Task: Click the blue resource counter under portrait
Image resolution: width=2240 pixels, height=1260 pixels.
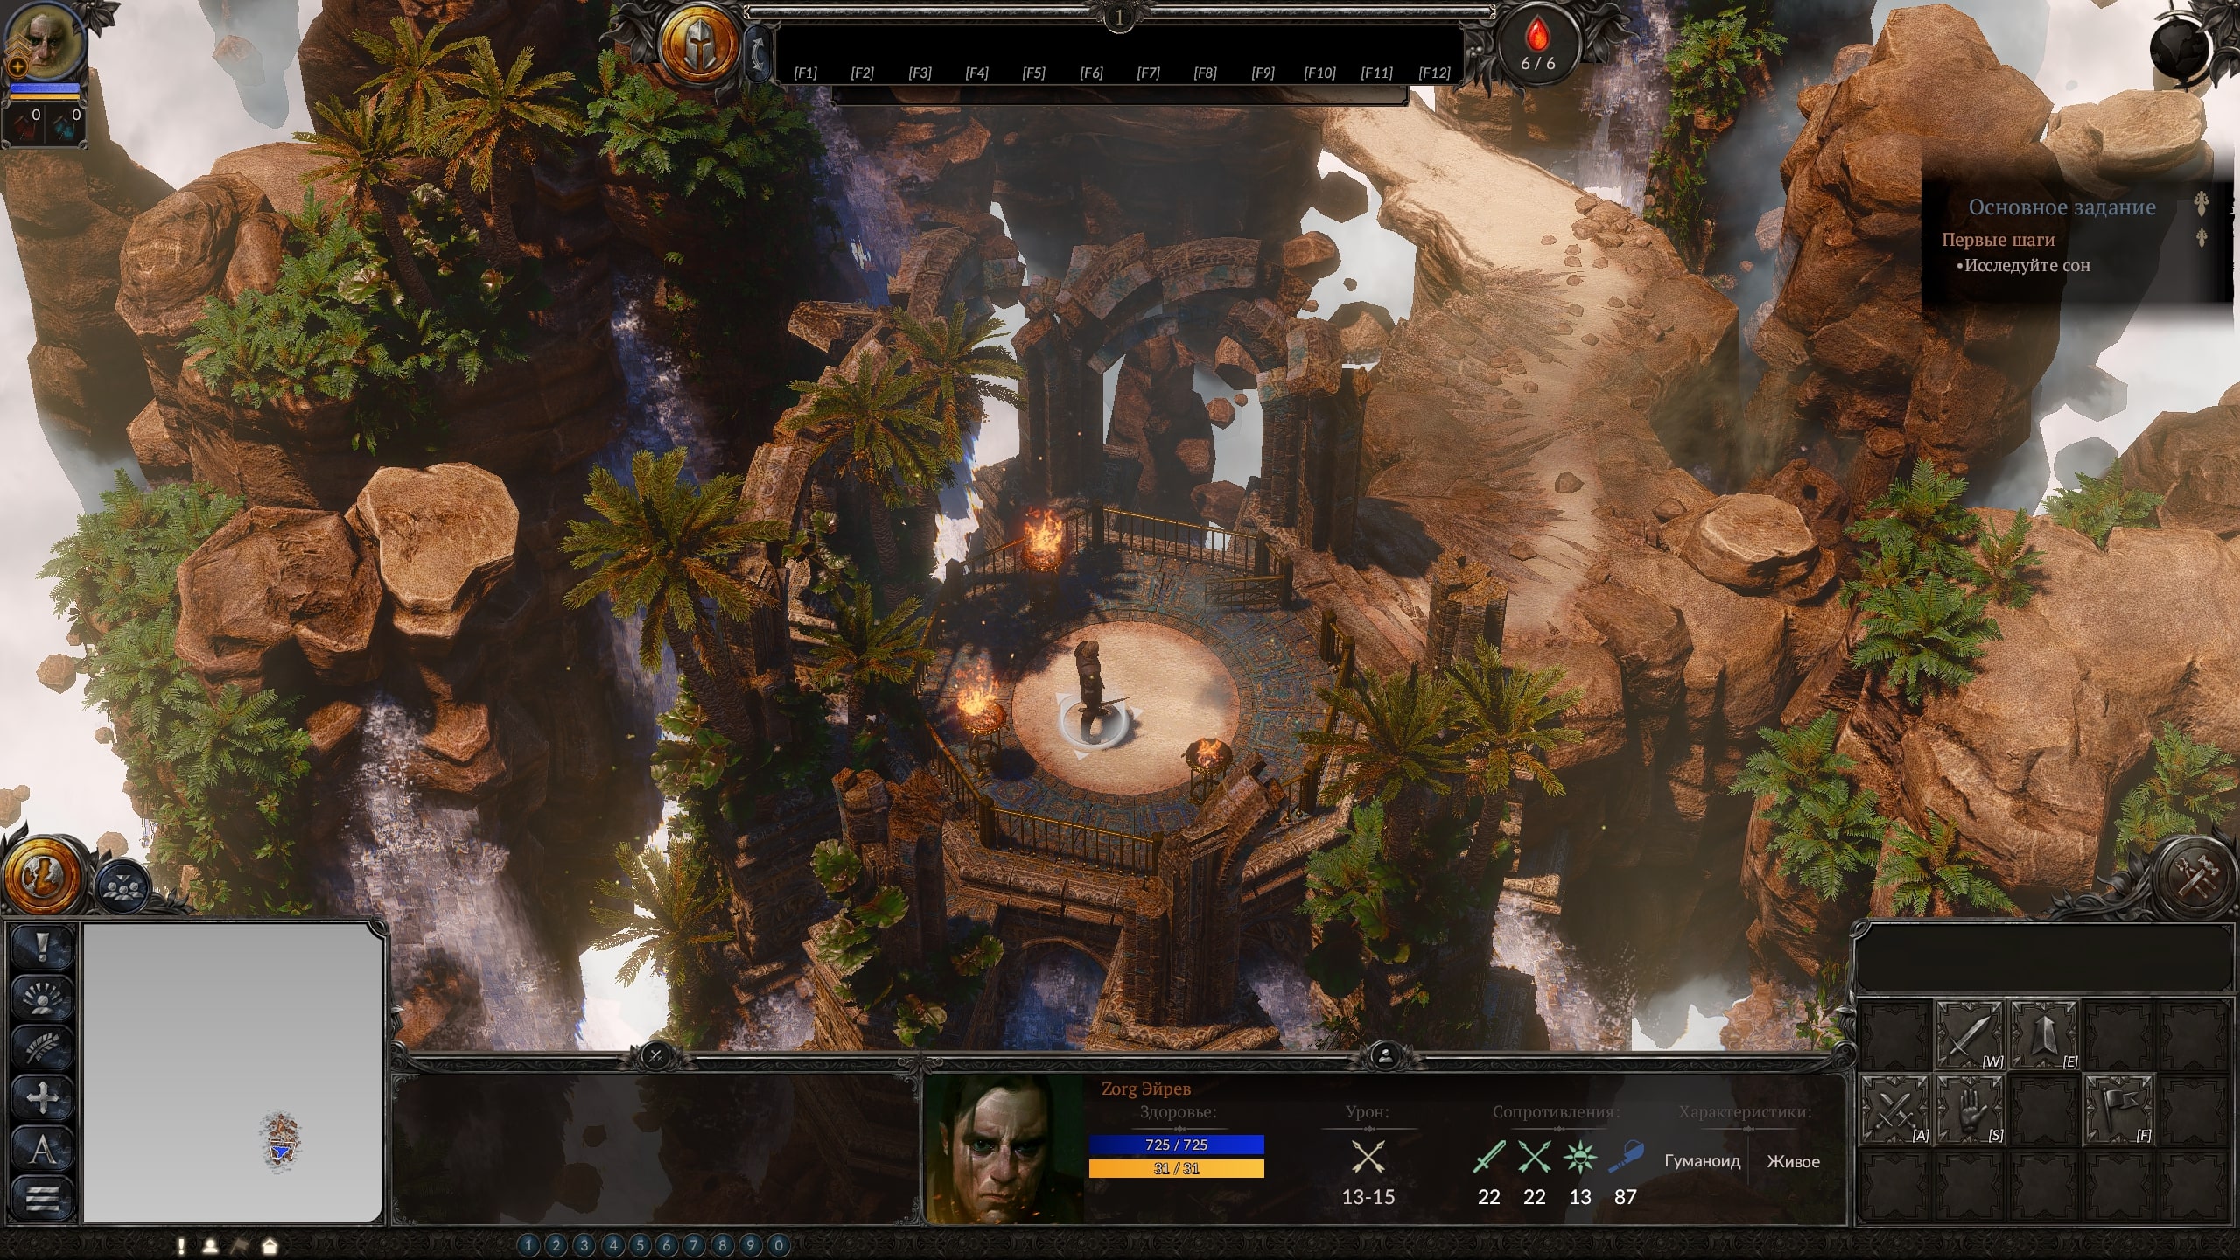Action: 65,125
